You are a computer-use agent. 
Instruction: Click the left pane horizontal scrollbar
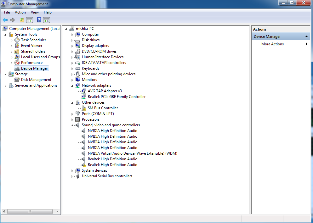click(30, 211)
